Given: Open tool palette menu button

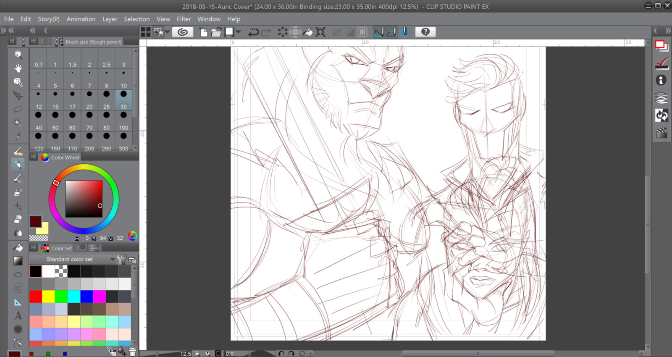Looking at the screenshot, I should point(12,41).
